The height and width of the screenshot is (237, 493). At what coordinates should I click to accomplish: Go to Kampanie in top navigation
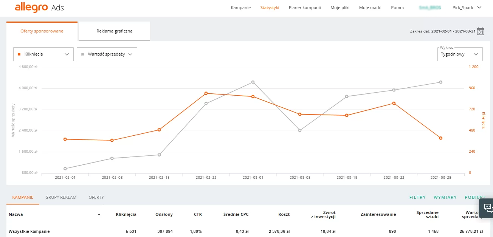click(x=241, y=8)
